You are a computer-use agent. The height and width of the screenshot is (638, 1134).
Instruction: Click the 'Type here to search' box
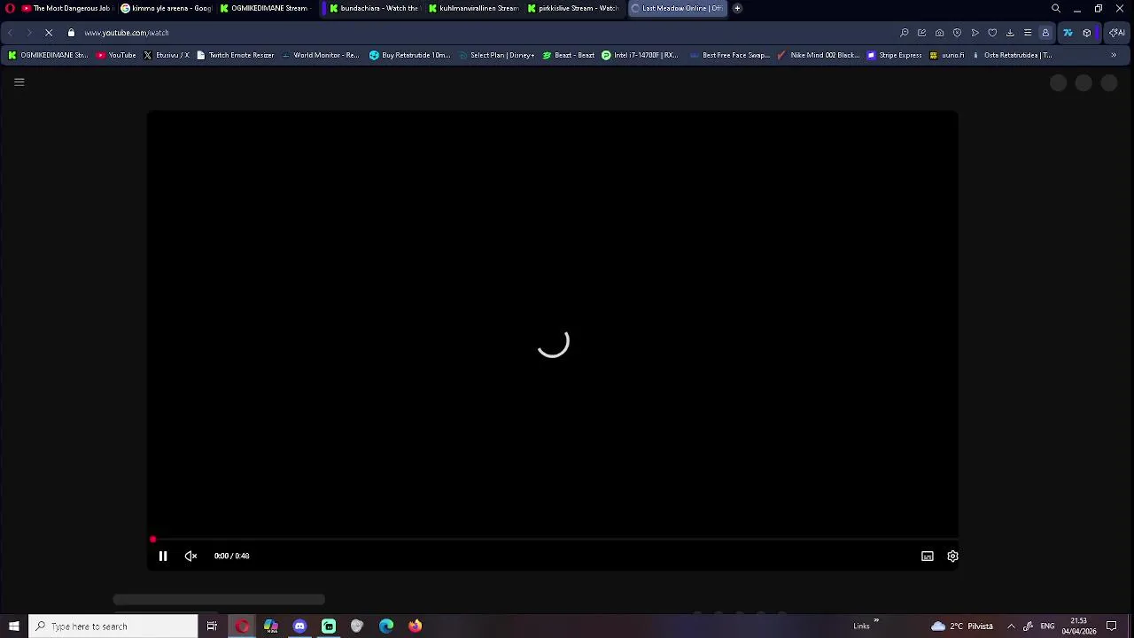113,626
